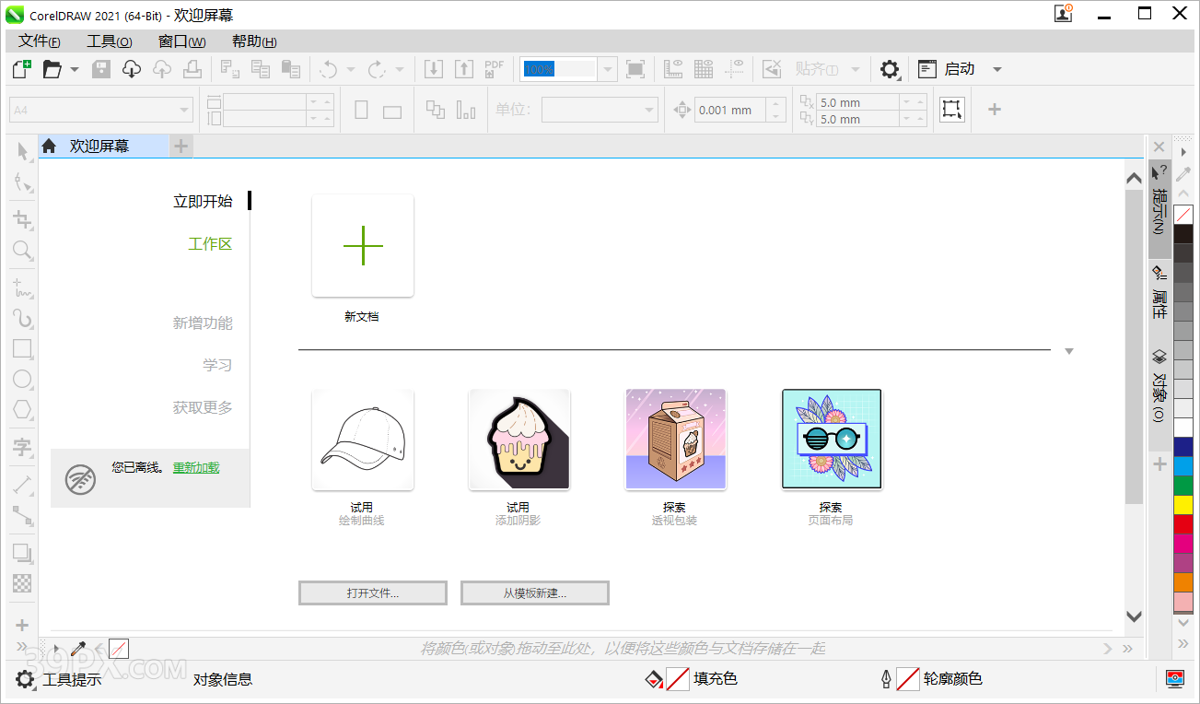Open the 工具 menu
Viewport: 1200px width, 704px height.
(110, 41)
